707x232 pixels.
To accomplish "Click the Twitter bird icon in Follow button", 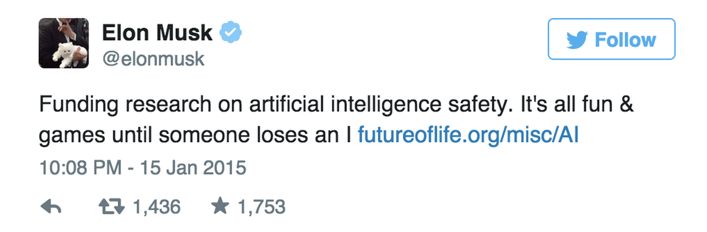I will [577, 40].
